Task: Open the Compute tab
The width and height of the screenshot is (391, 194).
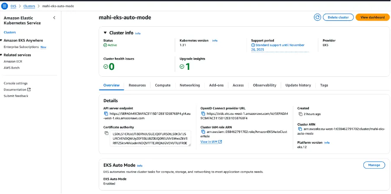Action: (x=163, y=85)
